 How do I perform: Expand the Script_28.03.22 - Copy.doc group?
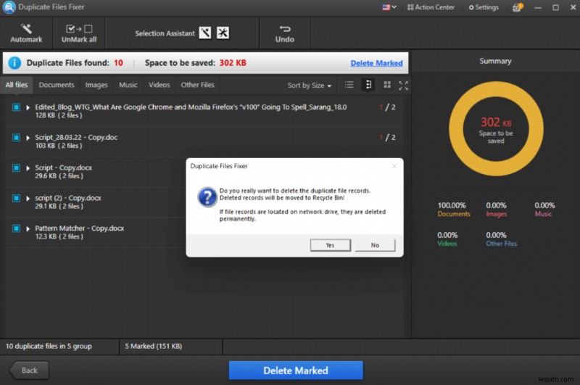tap(28, 138)
